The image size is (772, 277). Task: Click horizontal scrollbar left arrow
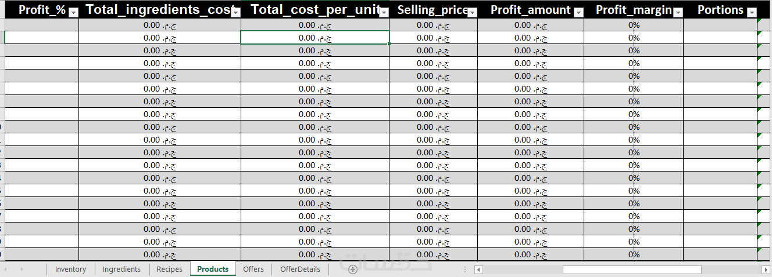pos(478,269)
